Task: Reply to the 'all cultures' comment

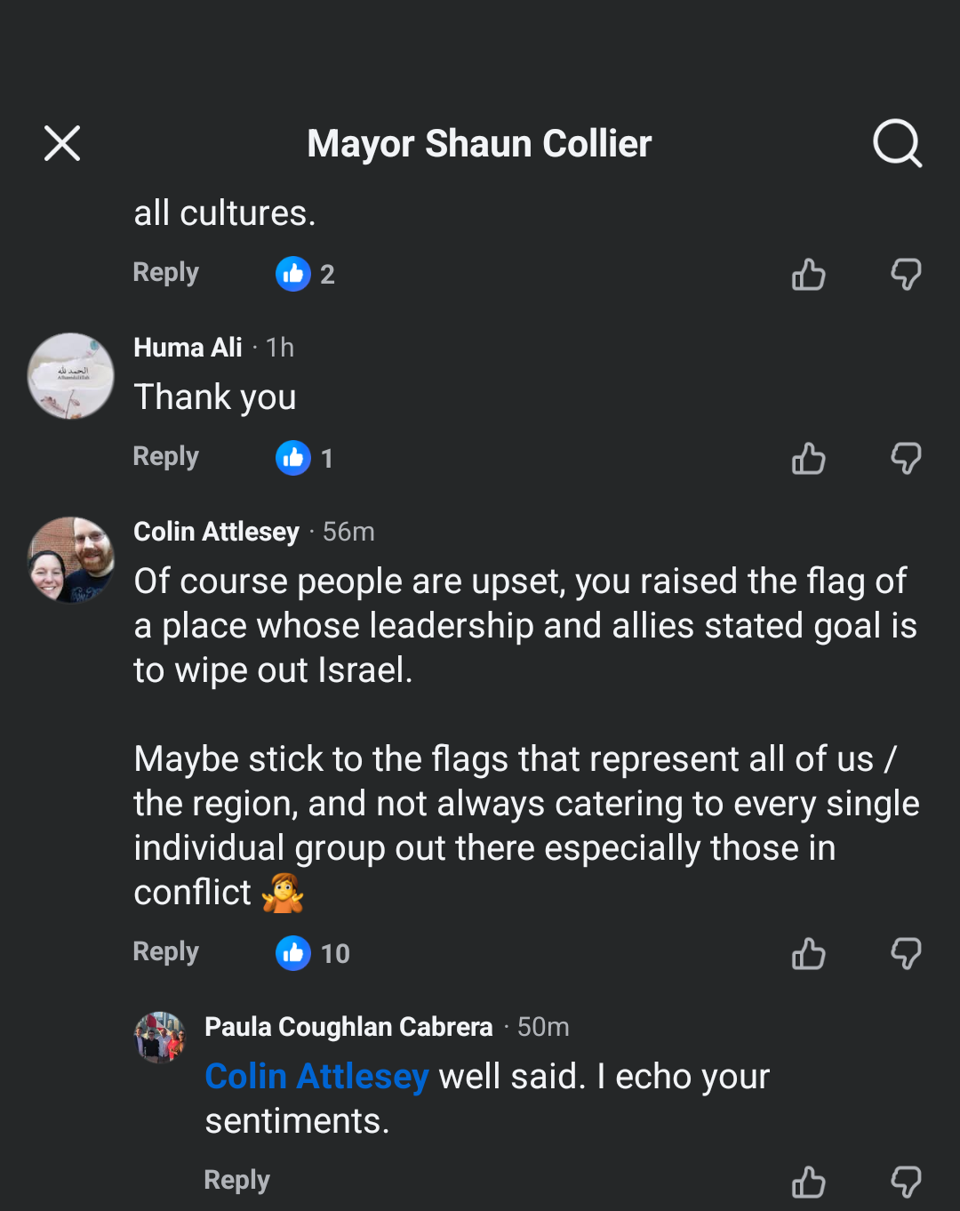Action: pos(165,273)
